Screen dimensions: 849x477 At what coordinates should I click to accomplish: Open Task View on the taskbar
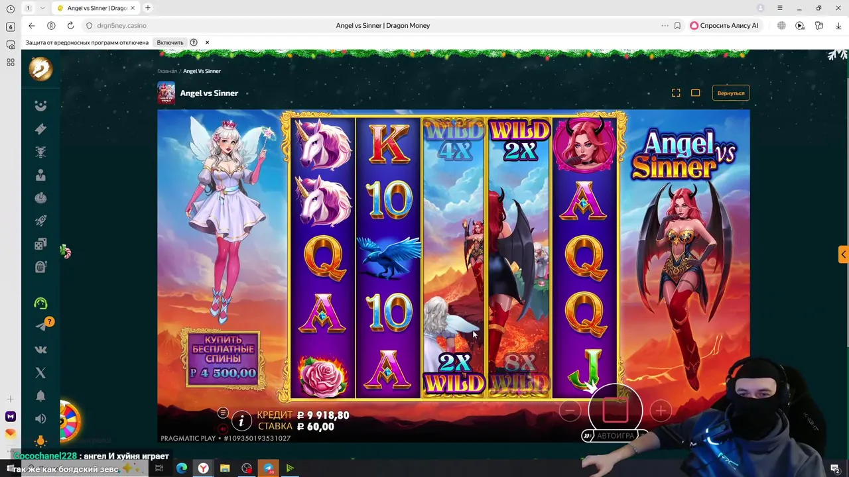pos(159,468)
